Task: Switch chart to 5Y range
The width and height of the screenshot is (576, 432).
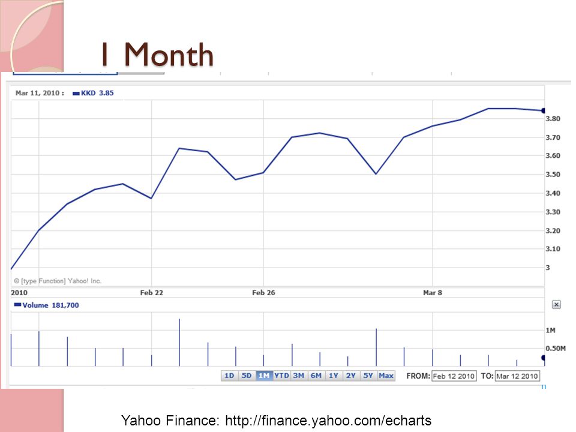Action: coord(368,376)
